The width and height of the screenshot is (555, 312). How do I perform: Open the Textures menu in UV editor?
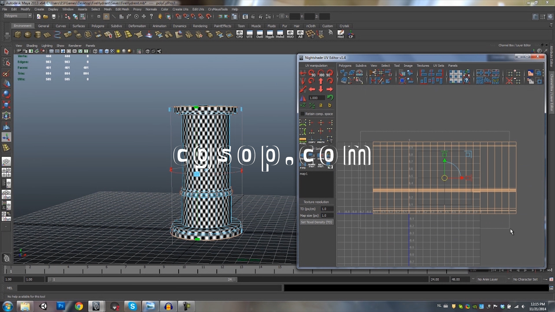[x=423, y=66]
